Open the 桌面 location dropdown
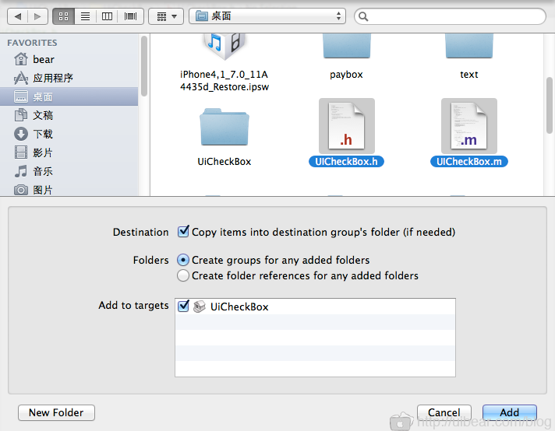Screen dimensions: 555x431 click(267, 16)
